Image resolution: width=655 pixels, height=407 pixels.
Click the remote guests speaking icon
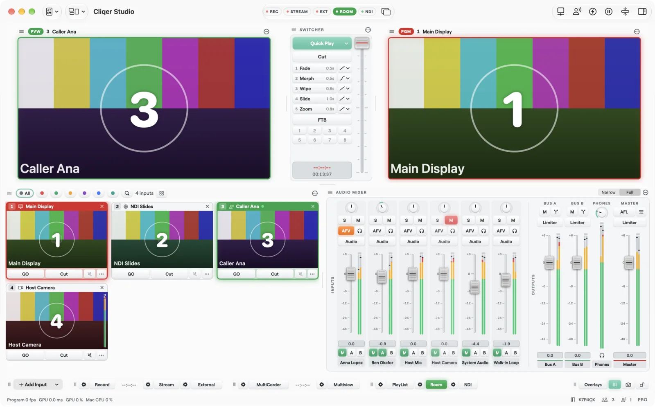pyautogui.click(x=577, y=11)
